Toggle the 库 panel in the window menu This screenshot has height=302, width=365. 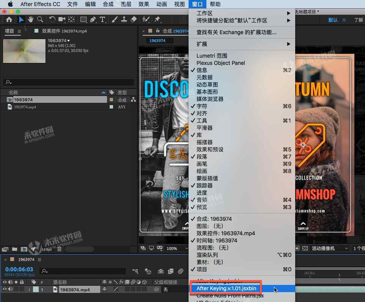click(x=242, y=135)
